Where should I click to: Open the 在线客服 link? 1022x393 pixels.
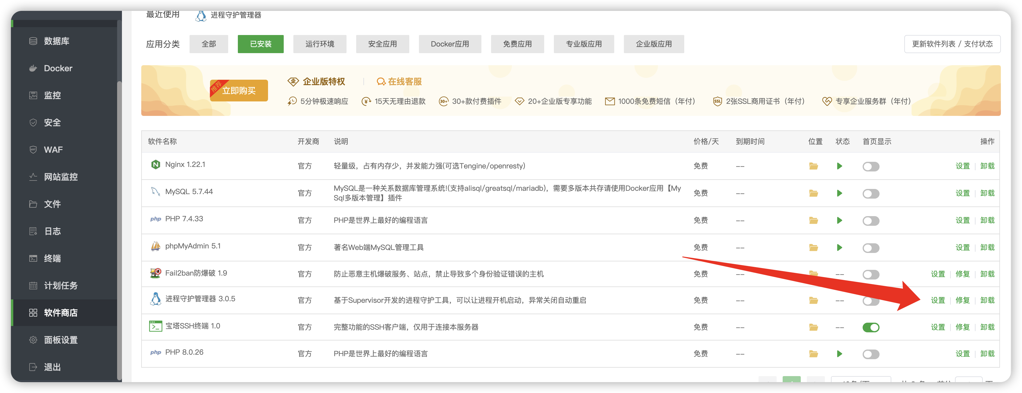[x=399, y=82]
